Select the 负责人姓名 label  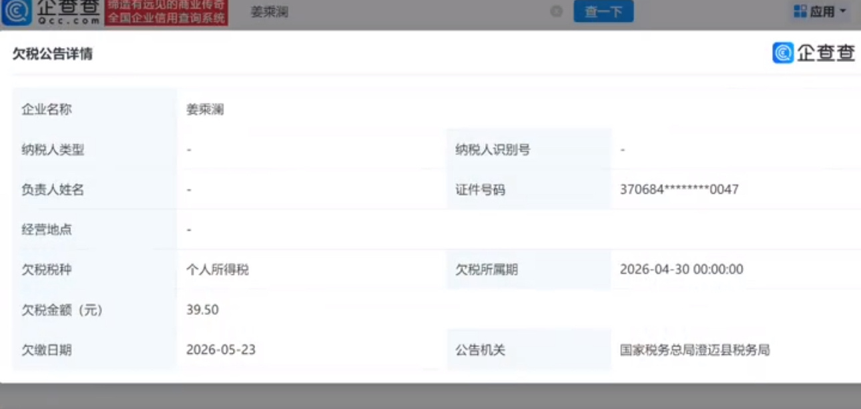(53, 190)
